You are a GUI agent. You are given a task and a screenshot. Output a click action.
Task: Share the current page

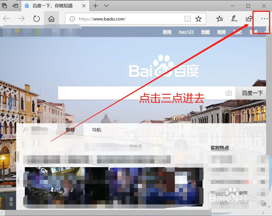[x=249, y=19]
